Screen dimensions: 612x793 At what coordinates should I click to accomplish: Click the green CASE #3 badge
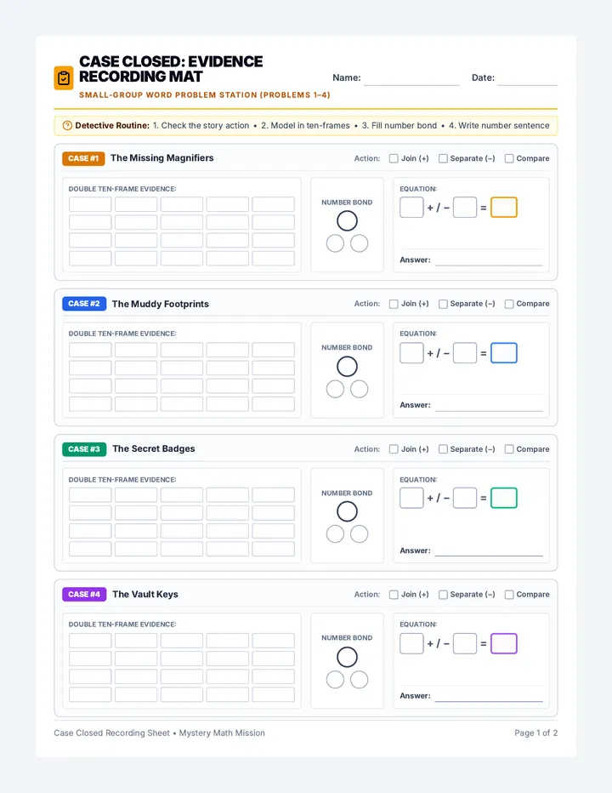click(84, 449)
